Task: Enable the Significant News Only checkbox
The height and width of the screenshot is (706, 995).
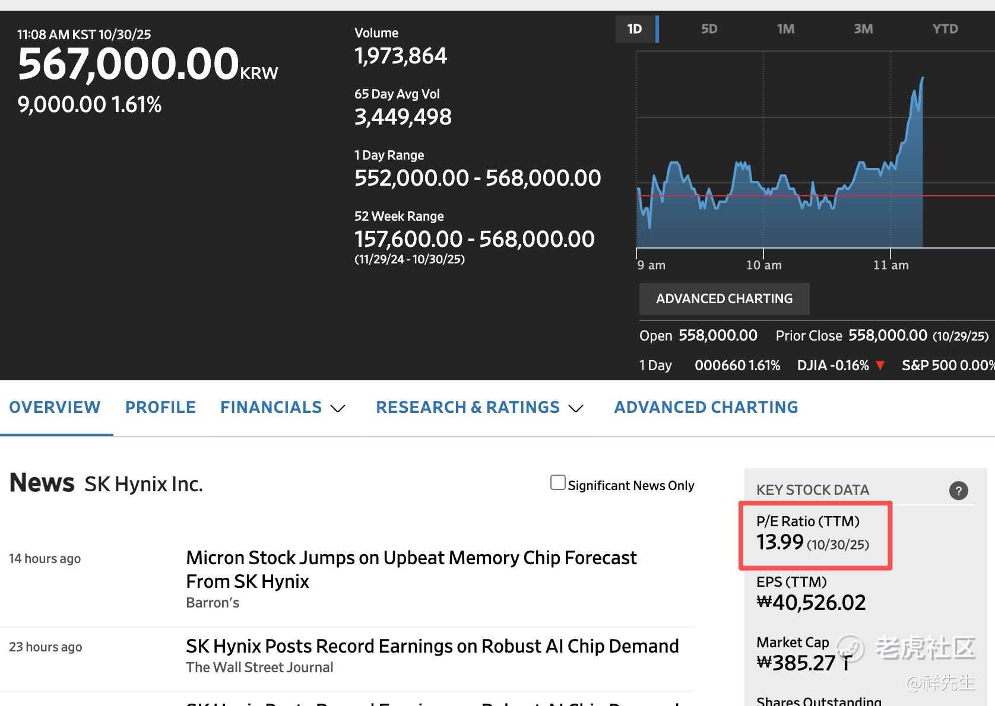Action: pos(557,483)
